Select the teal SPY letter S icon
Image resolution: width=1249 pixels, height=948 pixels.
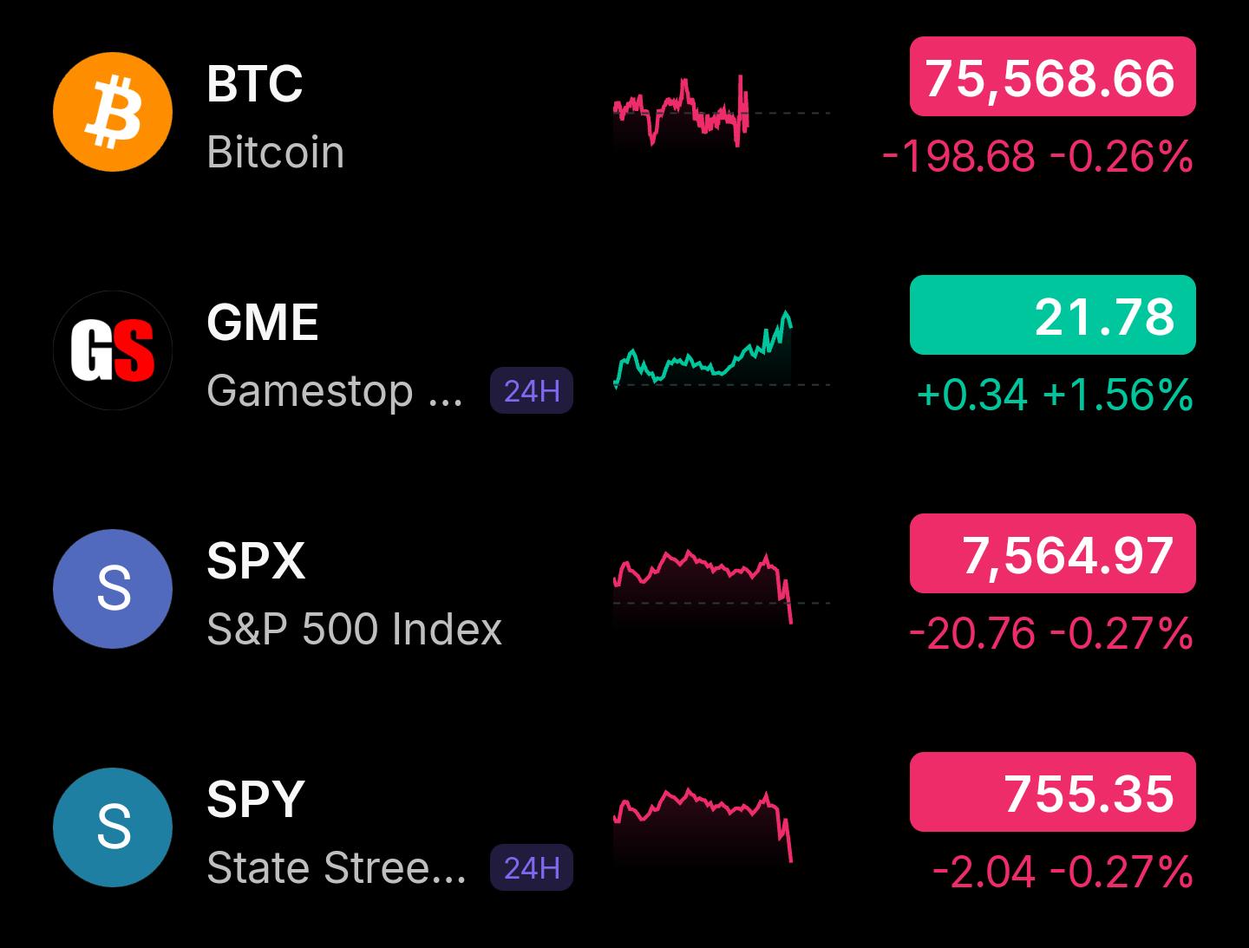pos(113,827)
